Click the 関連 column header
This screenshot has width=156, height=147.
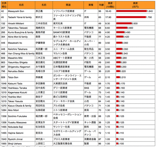click(68, 5)
